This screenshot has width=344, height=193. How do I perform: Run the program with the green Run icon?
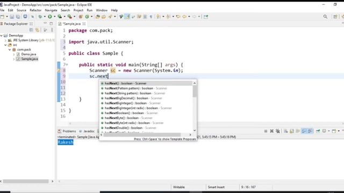pyautogui.click(x=50, y=17)
